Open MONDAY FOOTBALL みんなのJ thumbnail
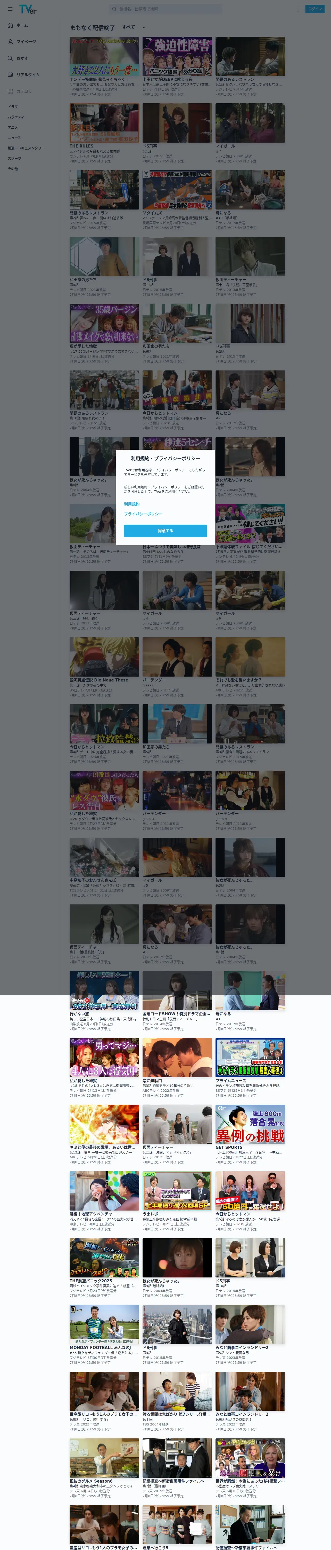Image resolution: width=331 pixels, height=1550 pixels. tap(104, 1325)
